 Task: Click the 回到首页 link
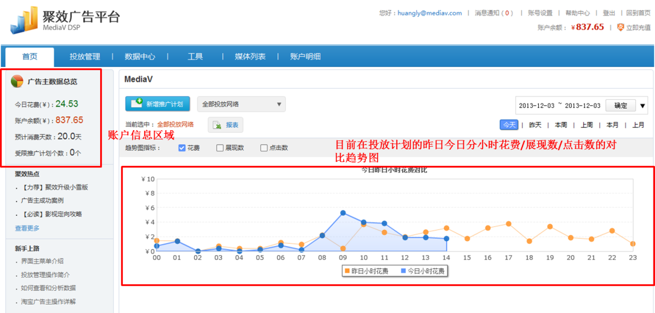coord(638,13)
